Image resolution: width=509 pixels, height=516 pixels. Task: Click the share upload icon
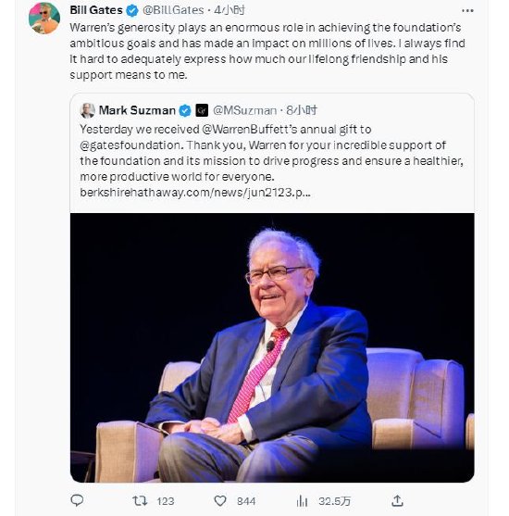tap(397, 500)
